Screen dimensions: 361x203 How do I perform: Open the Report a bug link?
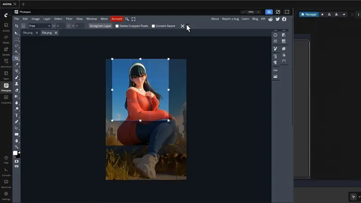tap(230, 19)
